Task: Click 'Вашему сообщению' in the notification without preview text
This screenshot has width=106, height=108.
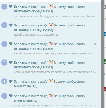Action: [69, 82]
